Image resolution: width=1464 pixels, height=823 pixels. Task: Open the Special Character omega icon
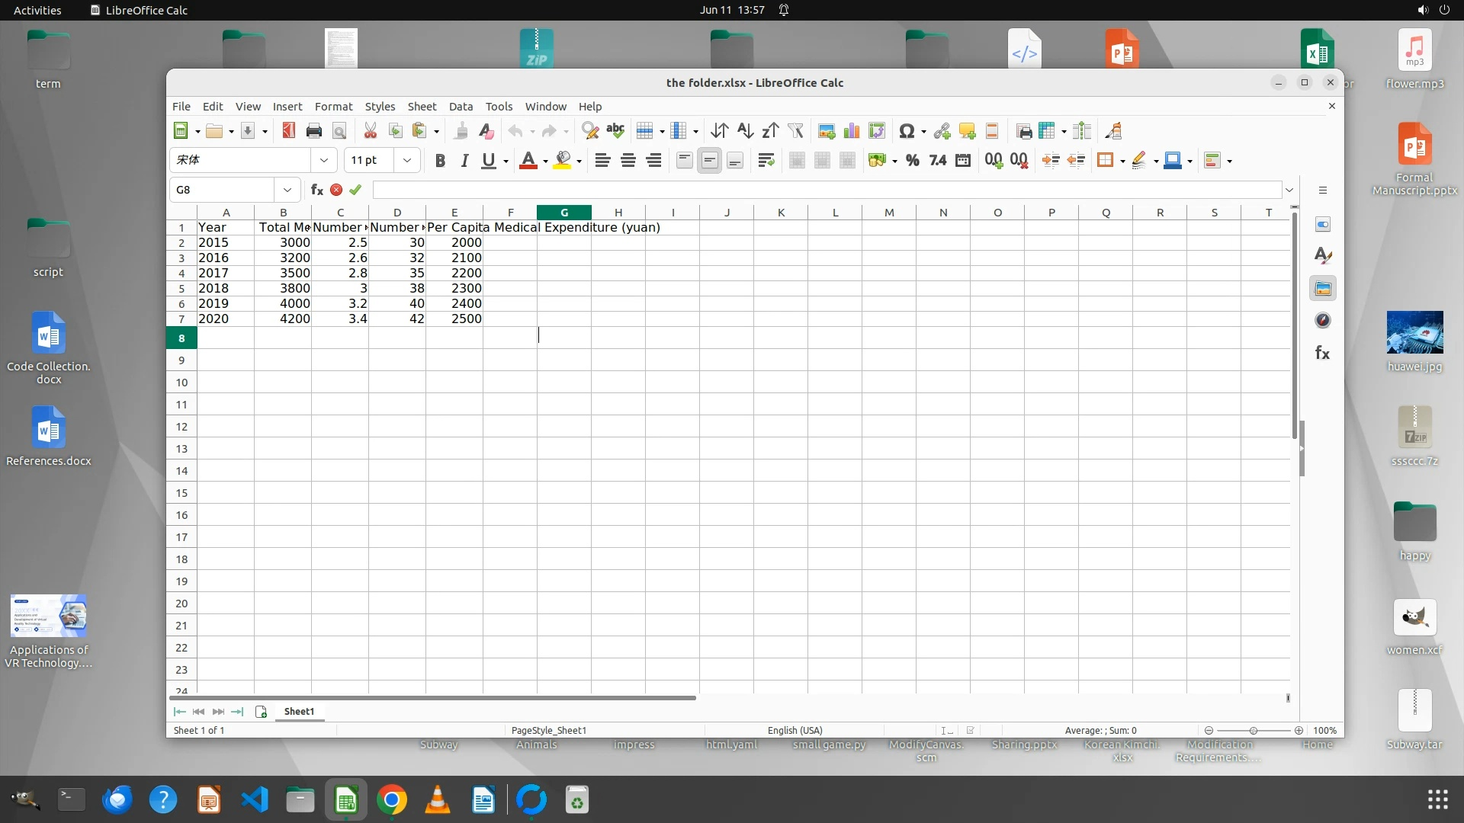(906, 131)
